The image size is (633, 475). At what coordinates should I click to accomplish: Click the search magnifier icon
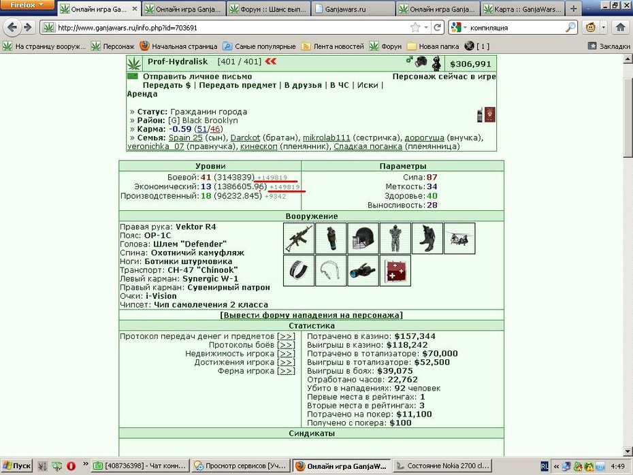(x=570, y=27)
